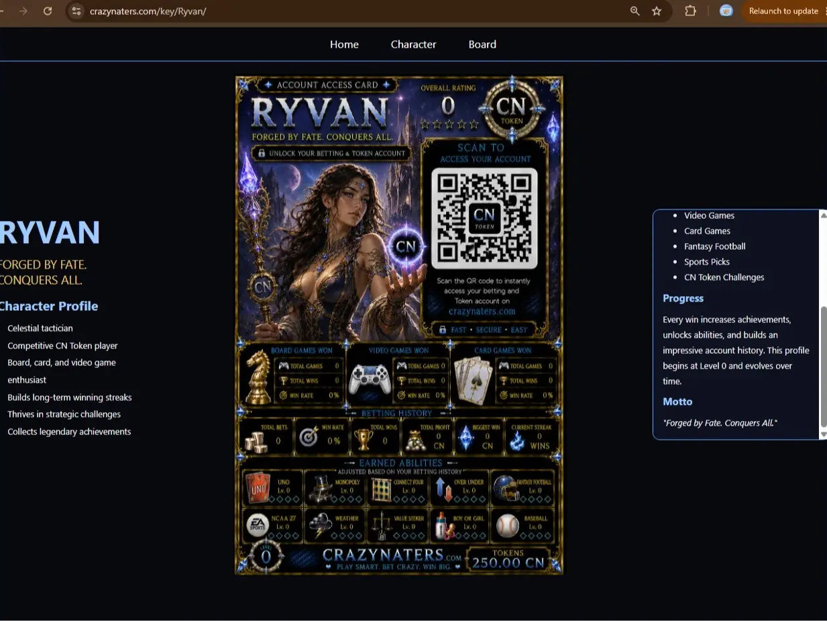Click the Total Wins trophy icon in Betting History
Viewport: 827px width, 621px height.
point(364,439)
